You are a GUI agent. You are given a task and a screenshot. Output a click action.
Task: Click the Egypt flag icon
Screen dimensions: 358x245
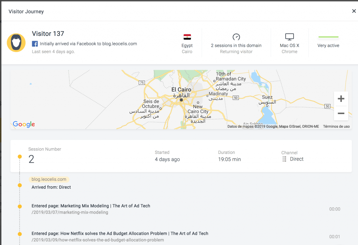[x=187, y=37]
